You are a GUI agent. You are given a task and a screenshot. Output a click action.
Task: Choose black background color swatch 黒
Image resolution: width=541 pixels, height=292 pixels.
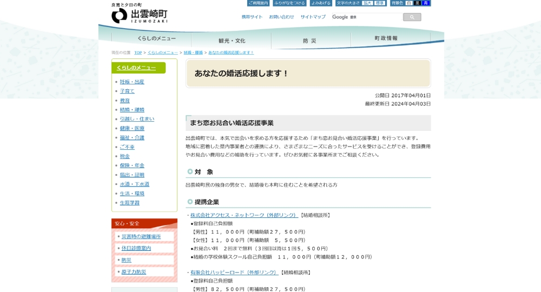(x=418, y=3)
